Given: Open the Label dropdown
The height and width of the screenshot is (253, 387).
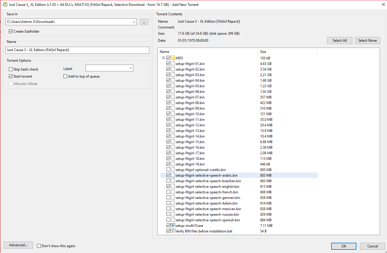Looking at the screenshot, I should coord(130,68).
